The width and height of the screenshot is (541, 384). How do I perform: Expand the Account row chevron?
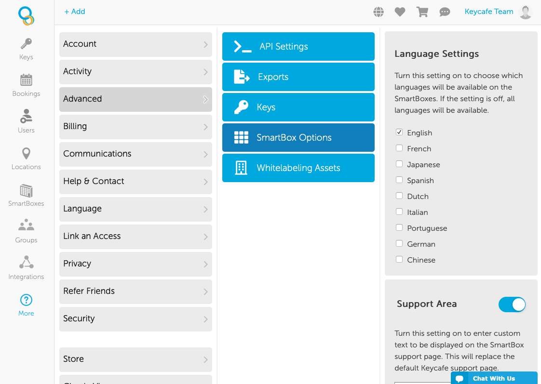(x=205, y=44)
